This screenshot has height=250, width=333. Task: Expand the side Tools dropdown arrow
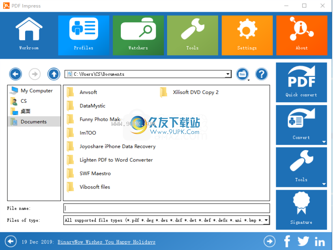point(324,184)
